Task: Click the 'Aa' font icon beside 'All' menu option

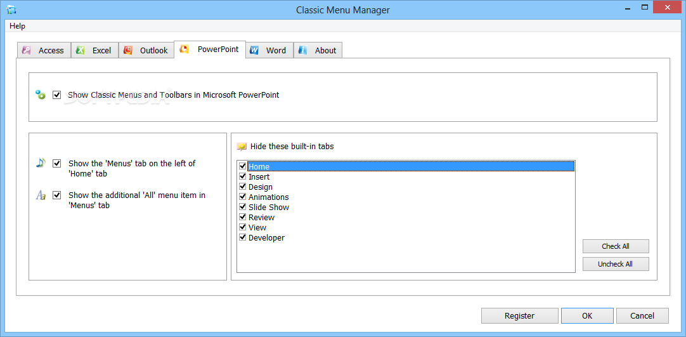Action: 40,195
